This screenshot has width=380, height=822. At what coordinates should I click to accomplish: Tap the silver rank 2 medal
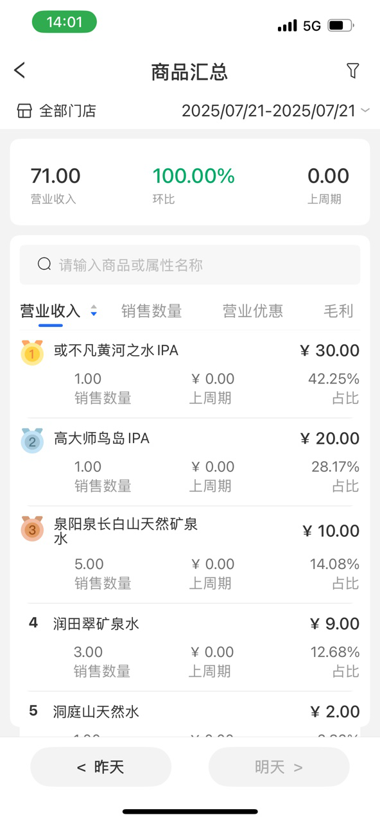[32, 441]
